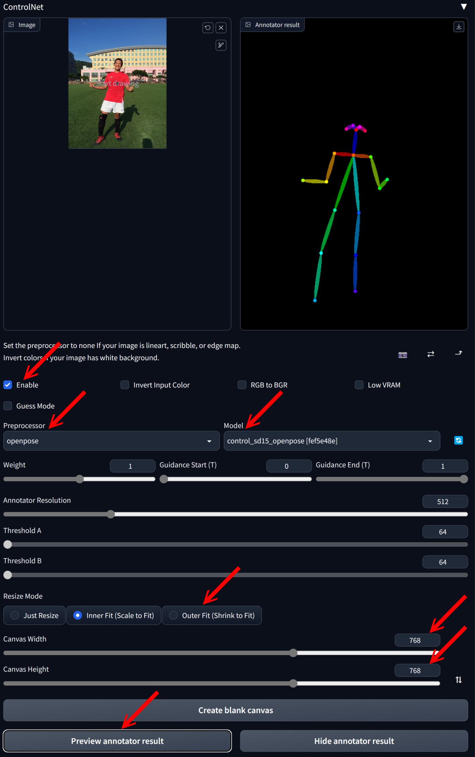Click the Create blank canvas button
This screenshot has height=757, width=475.
pos(236,710)
